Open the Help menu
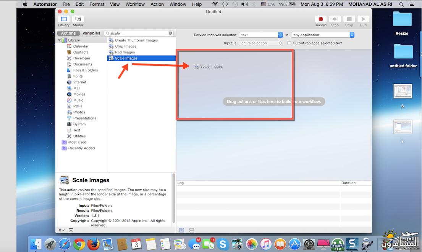Image resolution: width=422 pixels, height=252 pixels. pyautogui.click(x=197, y=4)
